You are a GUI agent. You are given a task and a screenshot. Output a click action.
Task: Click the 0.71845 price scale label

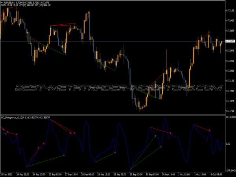click(230, 101)
